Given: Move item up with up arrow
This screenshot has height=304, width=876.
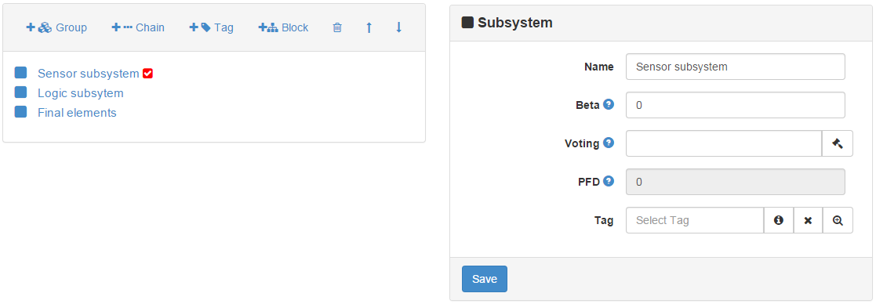Looking at the screenshot, I should click(x=369, y=27).
